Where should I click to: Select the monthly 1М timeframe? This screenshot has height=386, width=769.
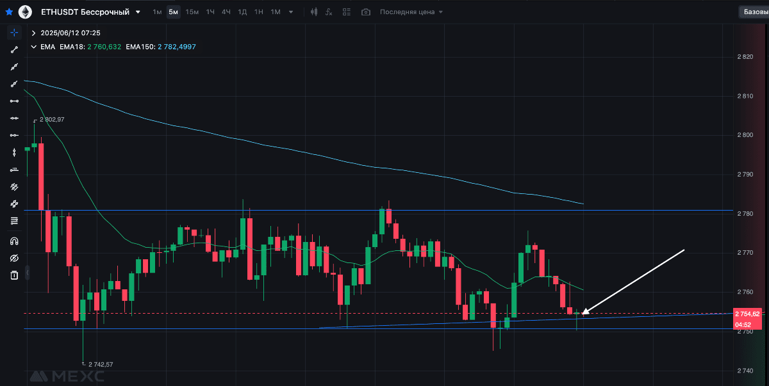coord(275,12)
